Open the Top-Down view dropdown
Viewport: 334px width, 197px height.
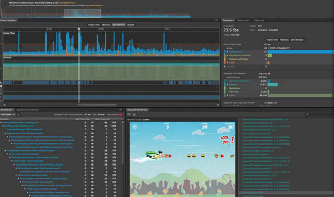coord(8,115)
